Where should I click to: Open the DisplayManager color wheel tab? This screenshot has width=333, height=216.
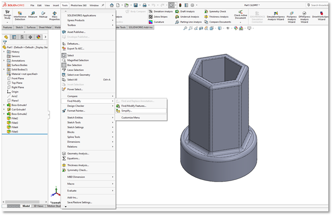38,37
